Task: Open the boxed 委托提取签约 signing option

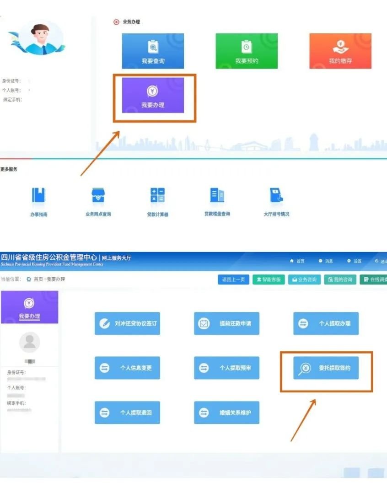Action: pos(326,368)
